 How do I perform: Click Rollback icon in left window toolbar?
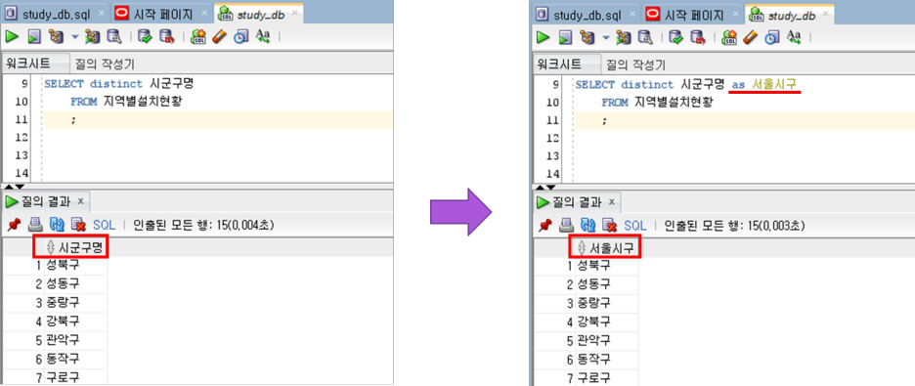pyautogui.click(x=166, y=37)
